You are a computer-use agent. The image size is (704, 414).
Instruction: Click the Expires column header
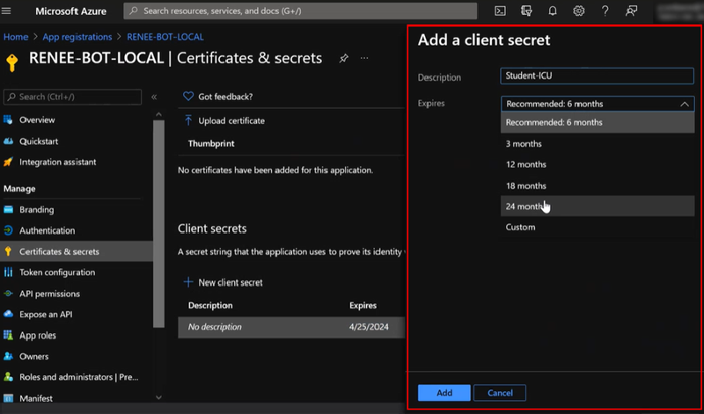click(363, 306)
